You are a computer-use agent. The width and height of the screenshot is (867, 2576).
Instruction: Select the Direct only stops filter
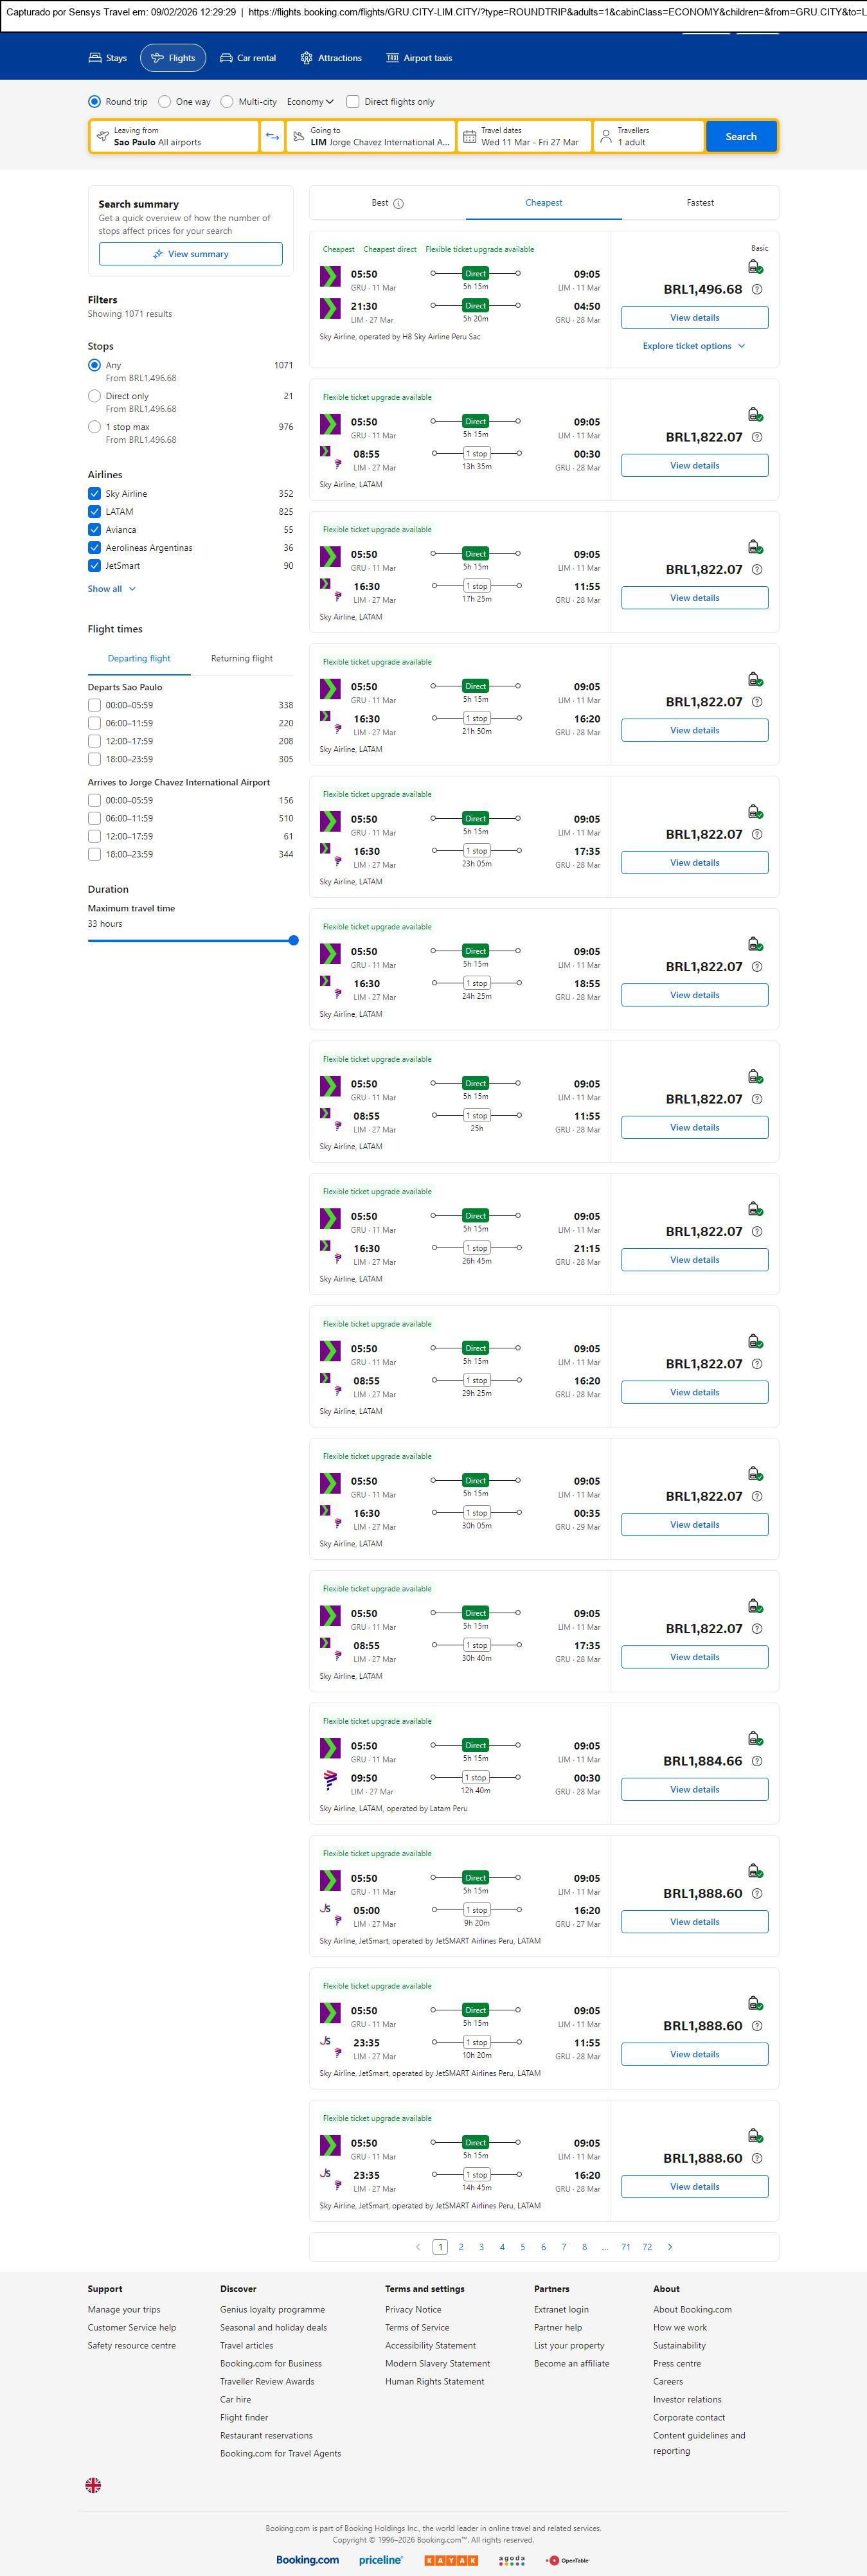click(x=94, y=397)
